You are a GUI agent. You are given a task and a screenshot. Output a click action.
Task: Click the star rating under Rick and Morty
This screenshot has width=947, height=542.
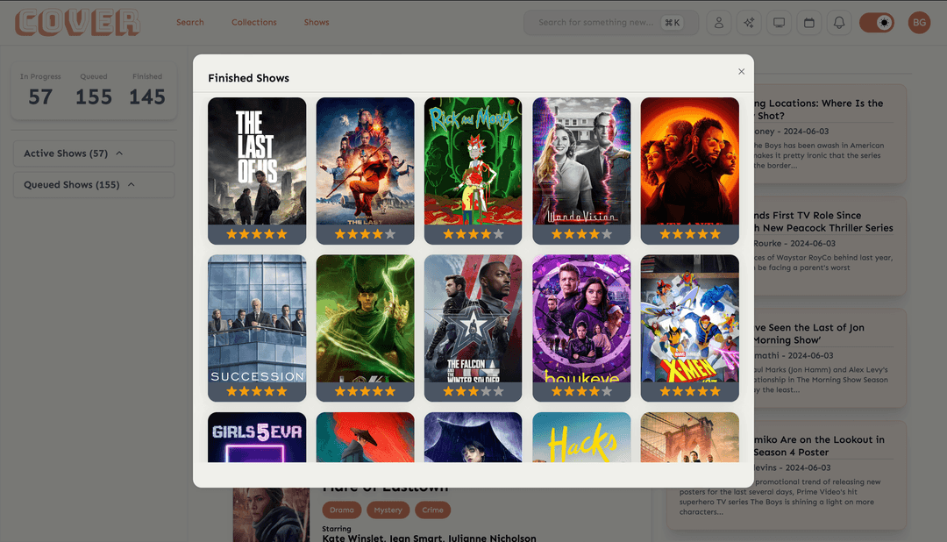click(x=473, y=234)
